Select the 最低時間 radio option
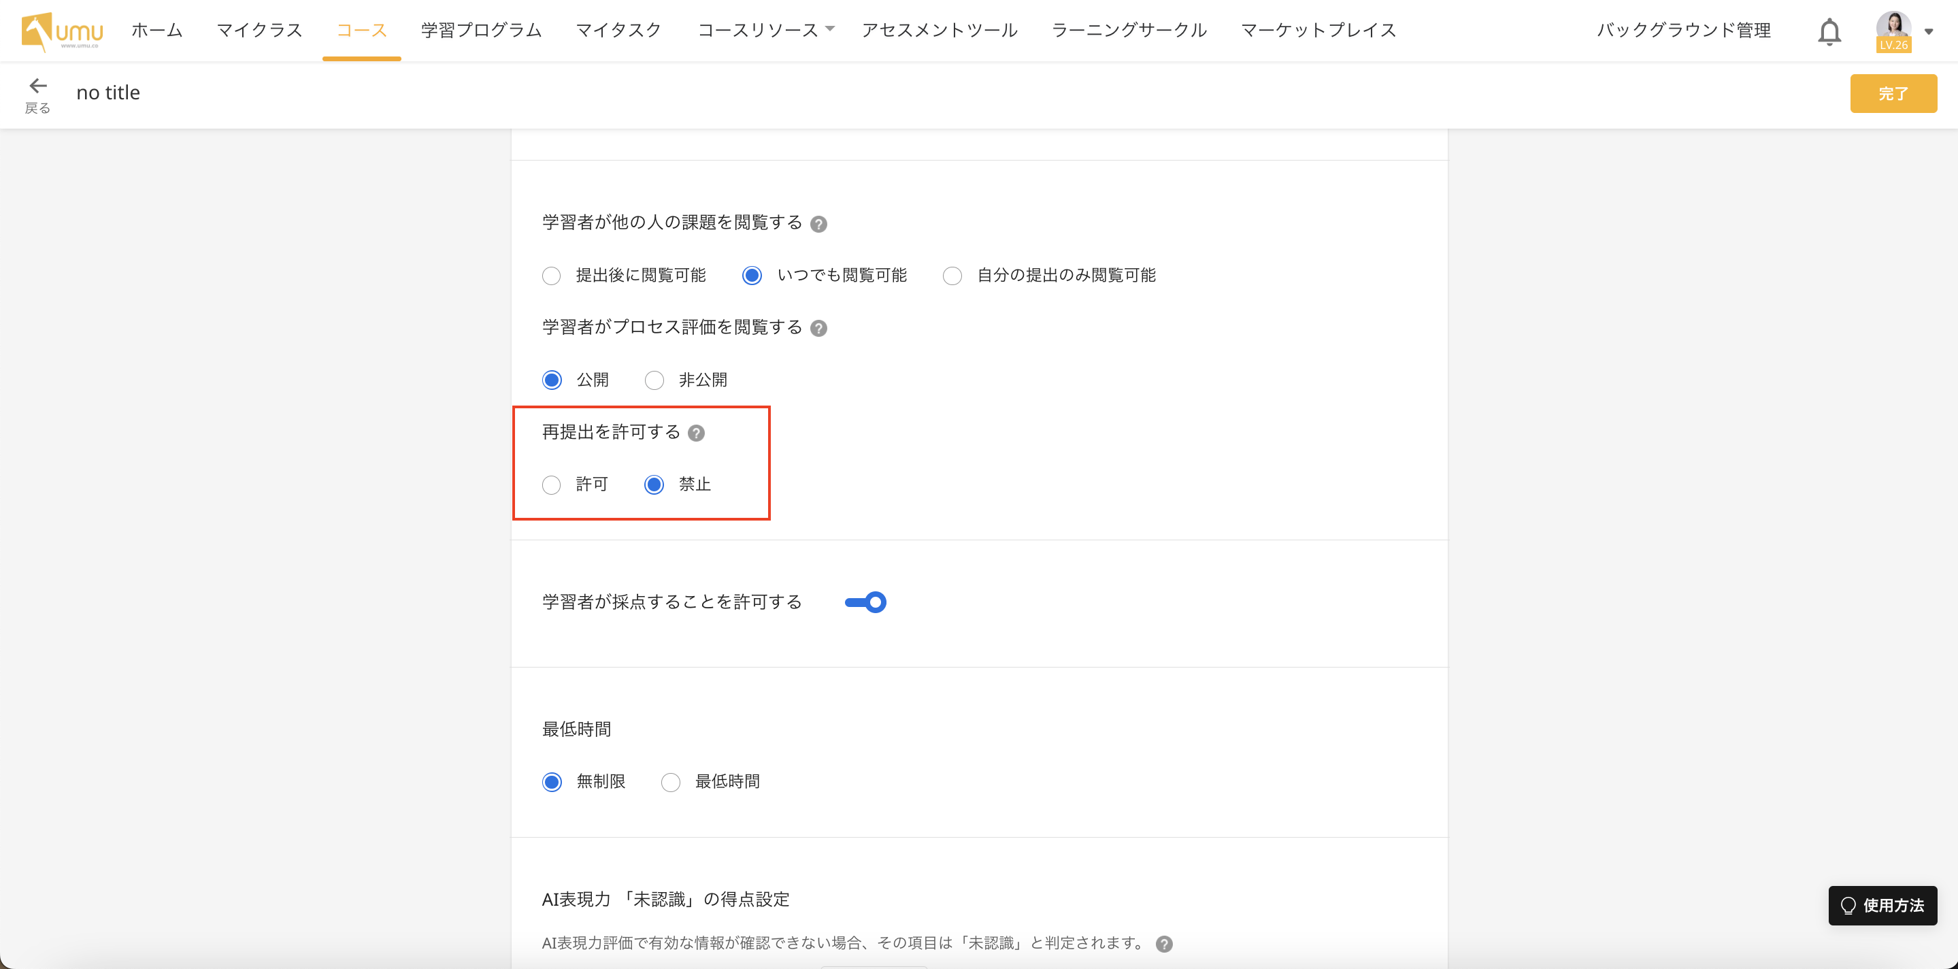 pyautogui.click(x=669, y=781)
